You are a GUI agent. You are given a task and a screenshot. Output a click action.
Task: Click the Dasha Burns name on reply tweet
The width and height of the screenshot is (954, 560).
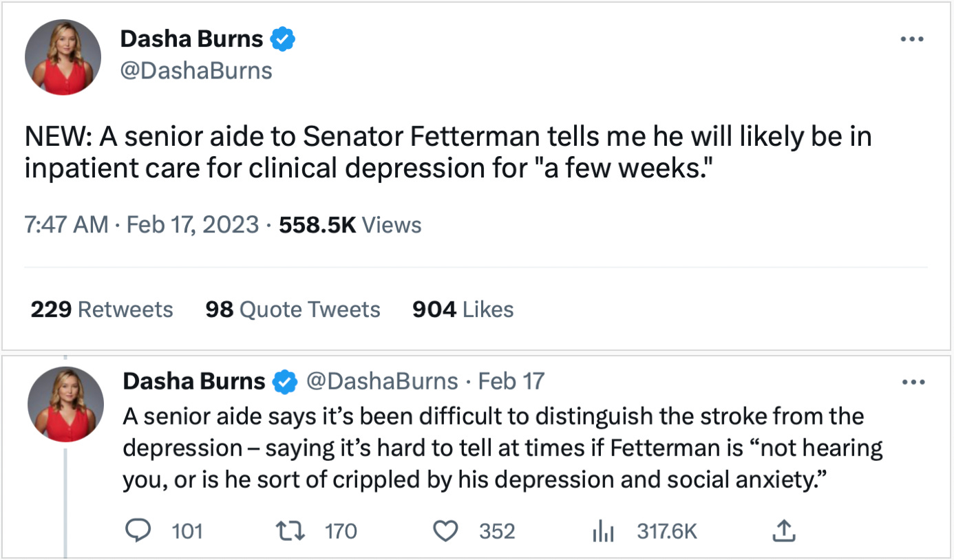tap(194, 381)
